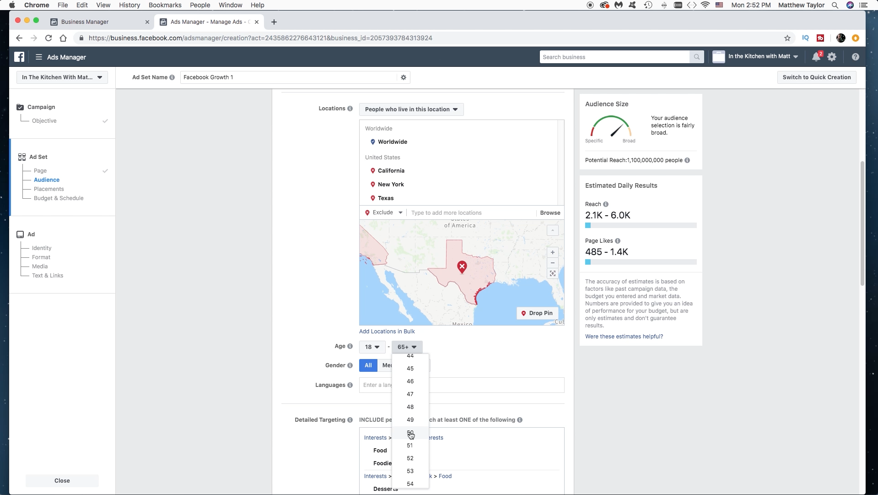Go to Objective in the Campaign tree
The height and width of the screenshot is (495, 878).
point(44,121)
